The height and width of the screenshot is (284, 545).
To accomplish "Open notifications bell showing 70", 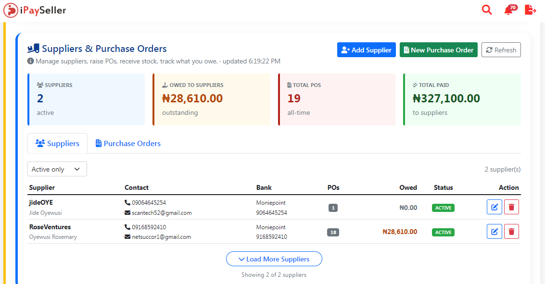I will pos(510,10).
